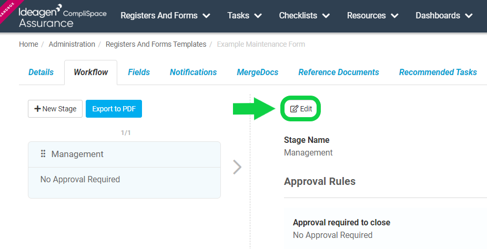Open the Fields tab
The image size is (487, 249).
pos(139,72)
